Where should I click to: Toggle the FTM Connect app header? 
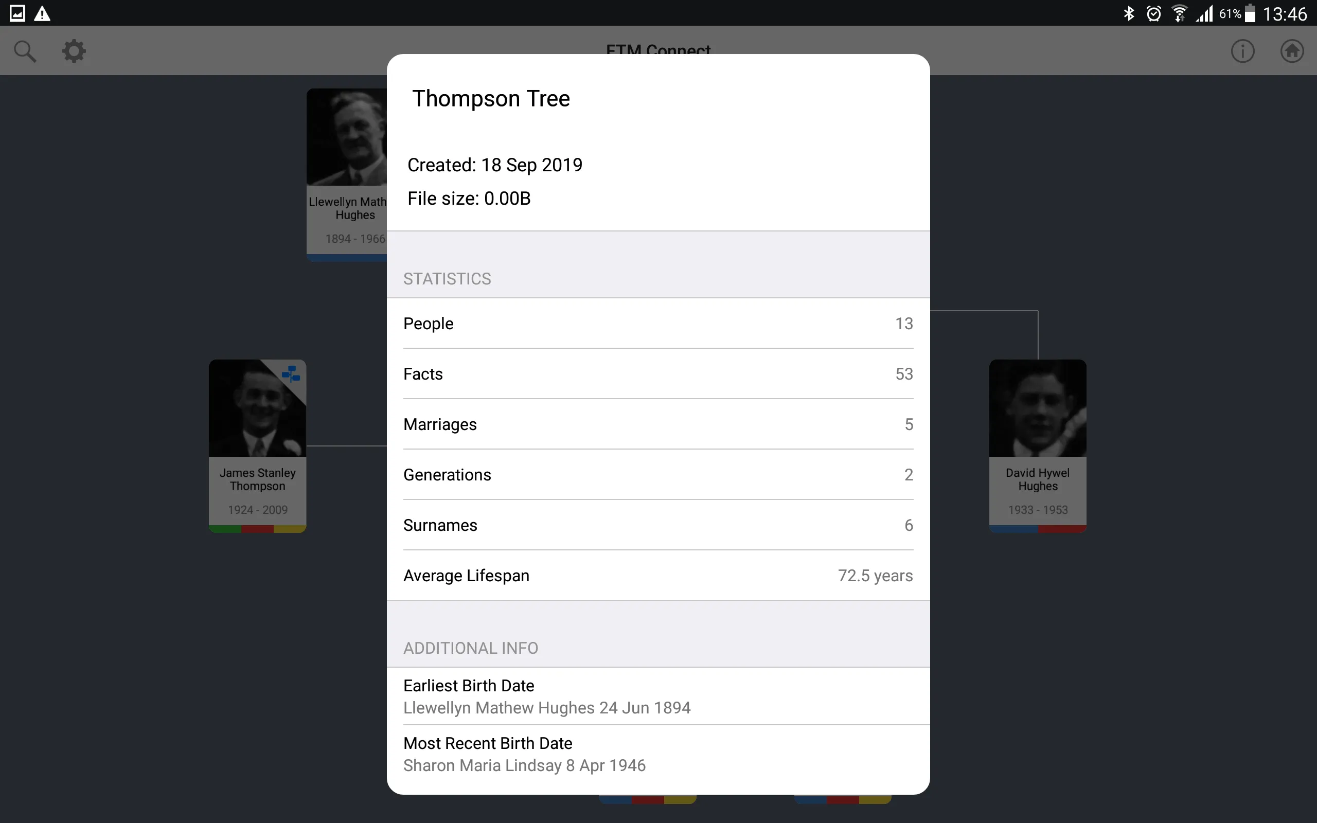658,50
